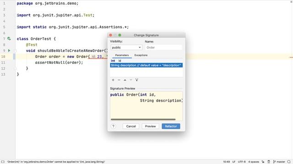Switch to the Parameters tab
Image resolution: width=293 pixels, height=164 pixels.
122,55
